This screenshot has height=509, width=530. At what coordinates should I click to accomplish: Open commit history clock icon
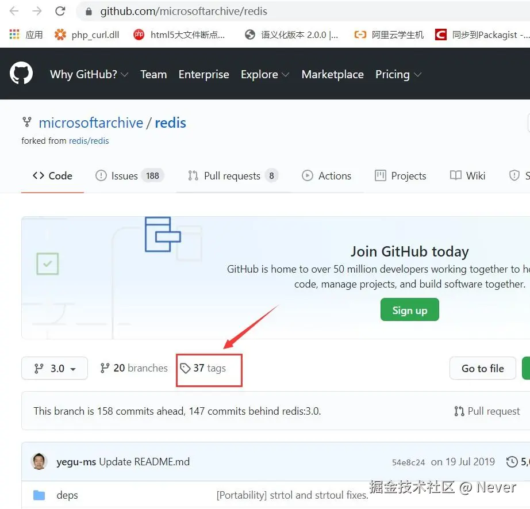click(512, 462)
